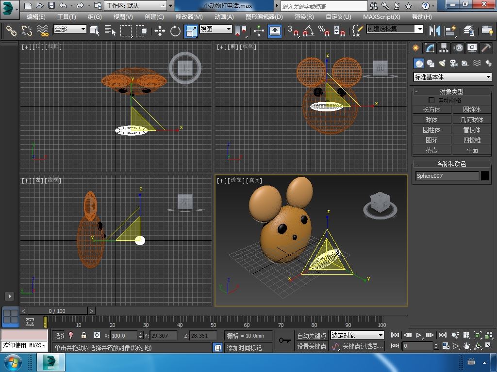Click the 几何球体 button
Viewport: 497px width, 372px height.
[472, 120]
